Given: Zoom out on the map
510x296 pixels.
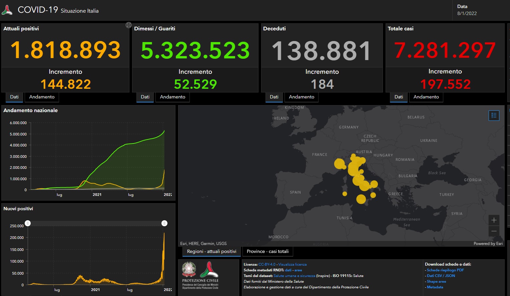Looking at the screenshot, I should point(494,231).
